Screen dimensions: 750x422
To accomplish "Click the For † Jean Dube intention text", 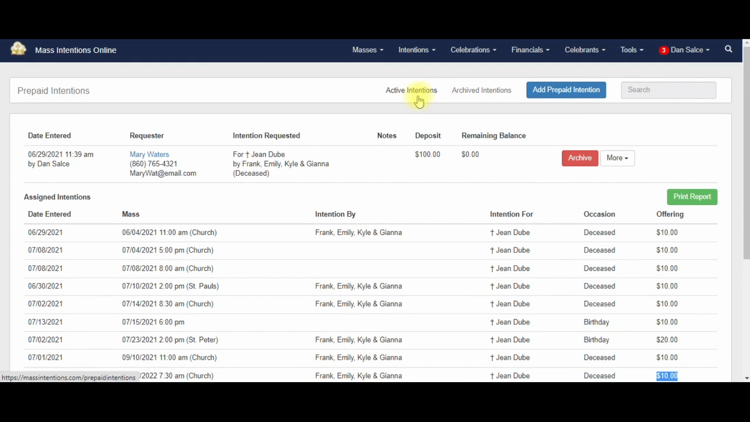I will tap(258, 154).
